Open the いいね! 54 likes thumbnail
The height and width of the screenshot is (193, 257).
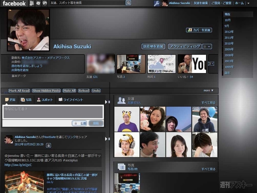(x=192, y=64)
